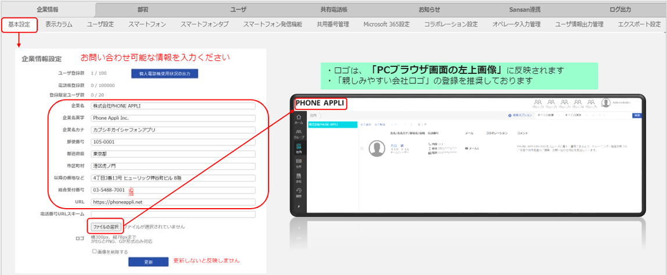667x275 pixels.
Task: Open the スマートフォンタブ sub-tab
Action: (204, 24)
